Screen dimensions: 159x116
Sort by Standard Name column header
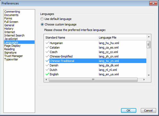(x=71, y=38)
